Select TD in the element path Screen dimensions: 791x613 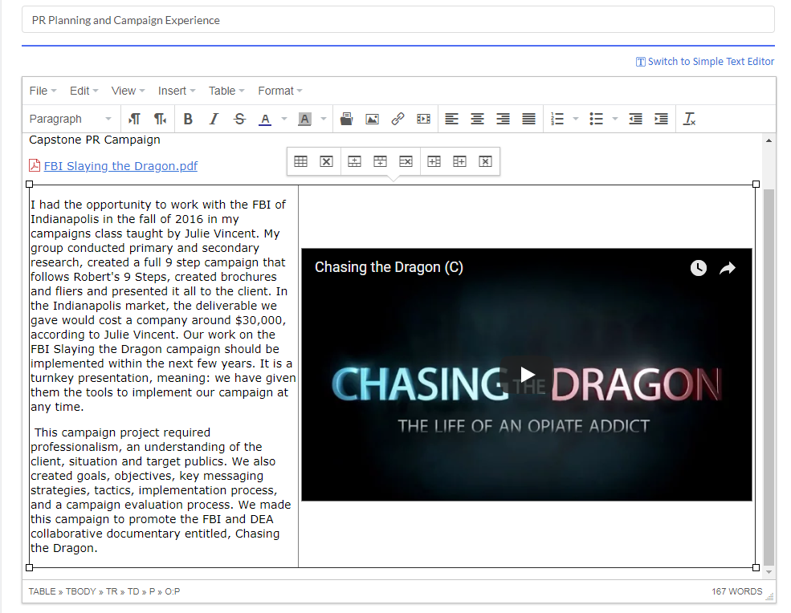[x=133, y=591]
